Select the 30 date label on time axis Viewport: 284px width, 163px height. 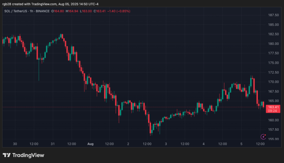point(15,144)
